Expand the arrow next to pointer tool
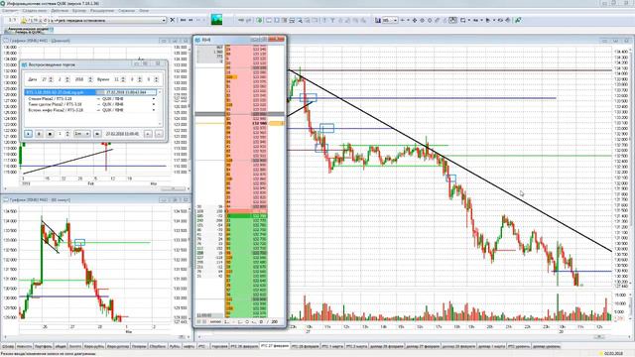635x357 pixels. point(494,20)
